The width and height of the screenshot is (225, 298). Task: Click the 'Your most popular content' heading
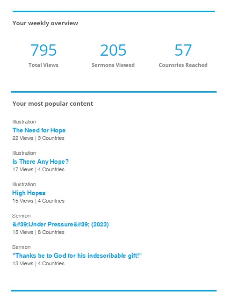[53, 103]
